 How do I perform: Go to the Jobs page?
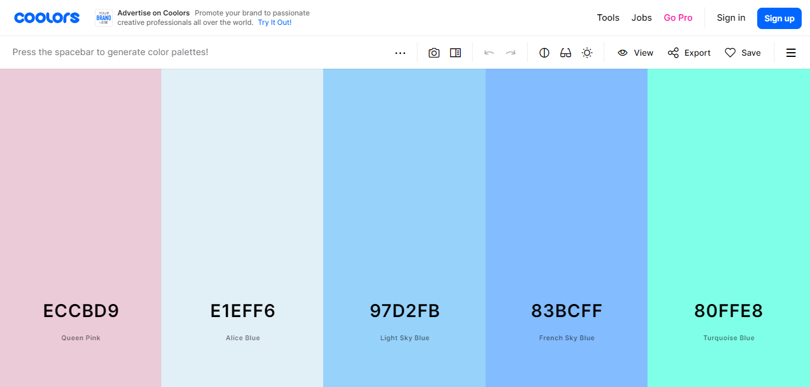pyautogui.click(x=642, y=18)
